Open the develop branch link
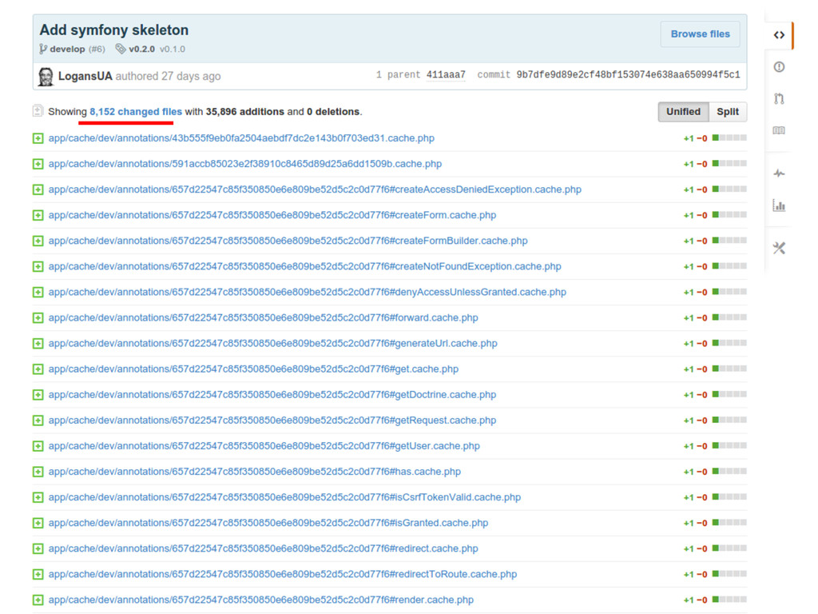Viewport: 818px width, 614px height. coord(67,49)
